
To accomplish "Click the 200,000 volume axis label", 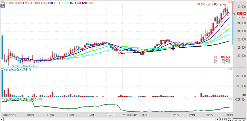I will point(240,76).
